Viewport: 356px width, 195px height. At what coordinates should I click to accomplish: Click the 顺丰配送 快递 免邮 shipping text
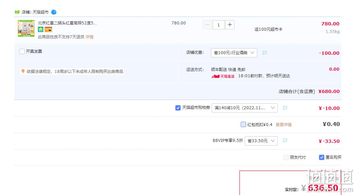tap(228, 69)
